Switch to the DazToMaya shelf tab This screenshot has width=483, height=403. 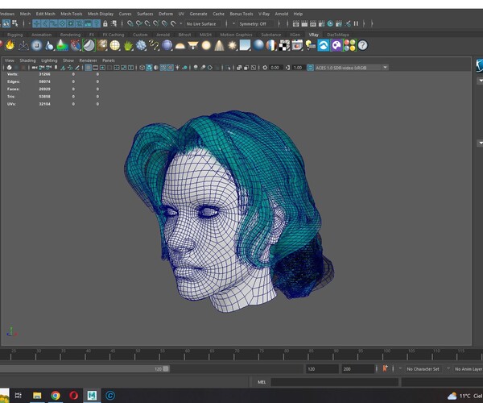click(x=338, y=35)
